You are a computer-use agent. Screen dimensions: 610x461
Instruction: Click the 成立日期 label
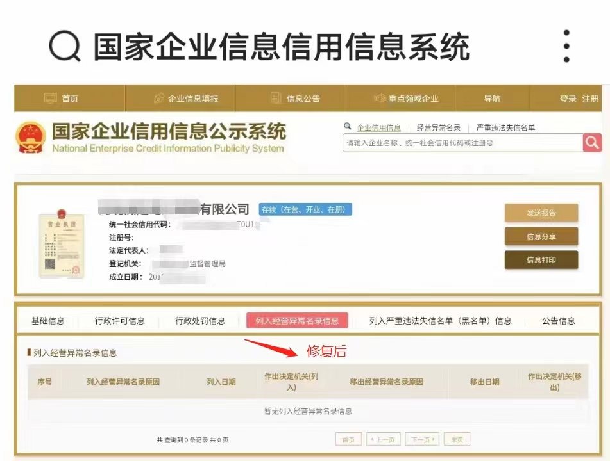[126, 277]
